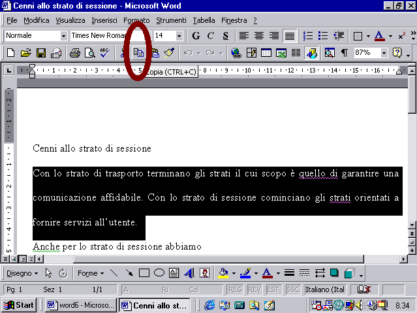Toggle justified paragraph alignment
This screenshot has height=313, width=417.
click(x=289, y=35)
